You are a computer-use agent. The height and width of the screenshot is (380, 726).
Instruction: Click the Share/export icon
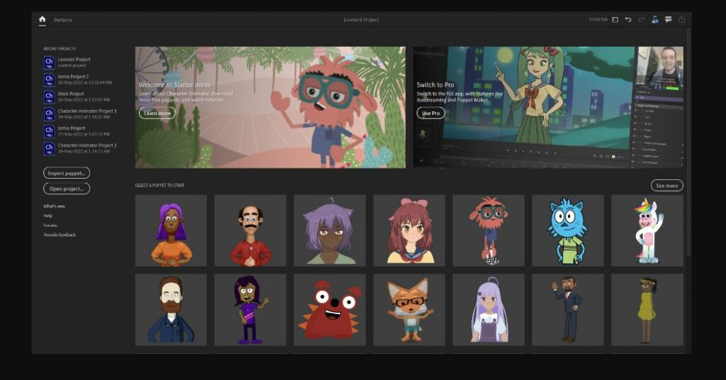click(x=681, y=19)
